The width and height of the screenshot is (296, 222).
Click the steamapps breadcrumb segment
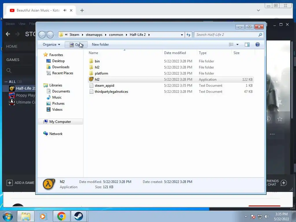coord(94,35)
